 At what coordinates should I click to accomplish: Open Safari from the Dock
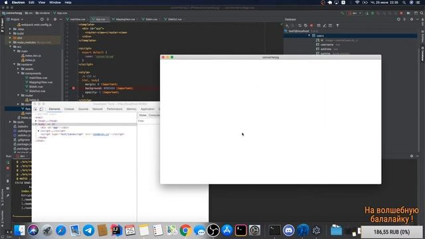pos(60,230)
